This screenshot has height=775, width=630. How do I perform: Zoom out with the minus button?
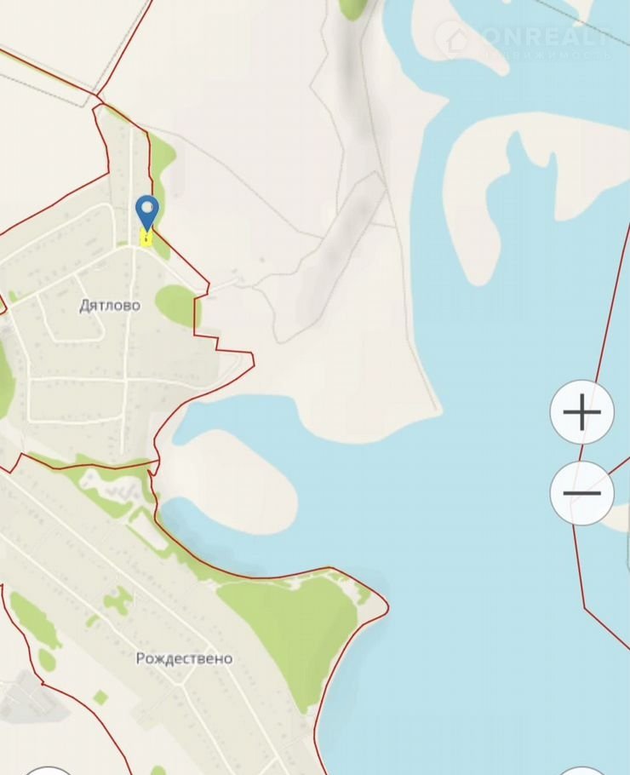click(581, 493)
